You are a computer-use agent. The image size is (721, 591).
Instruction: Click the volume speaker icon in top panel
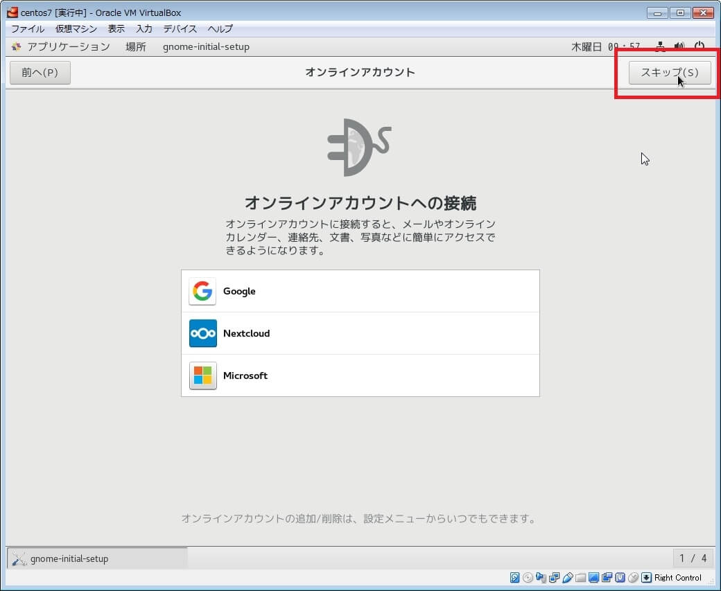click(x=679, y=47)
